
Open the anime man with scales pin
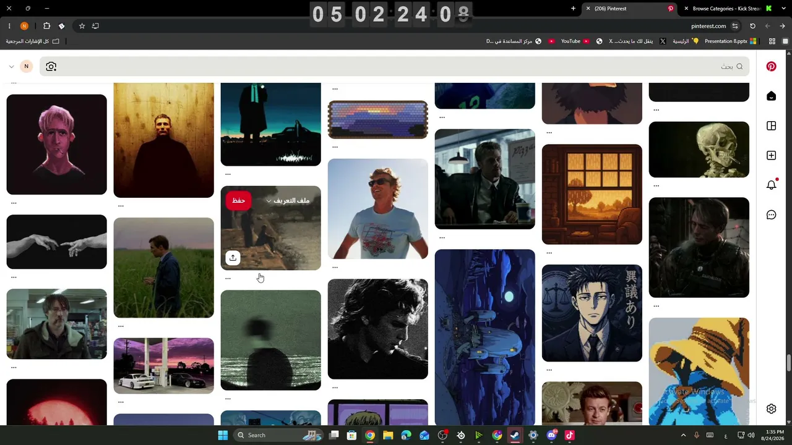(592, 313)
